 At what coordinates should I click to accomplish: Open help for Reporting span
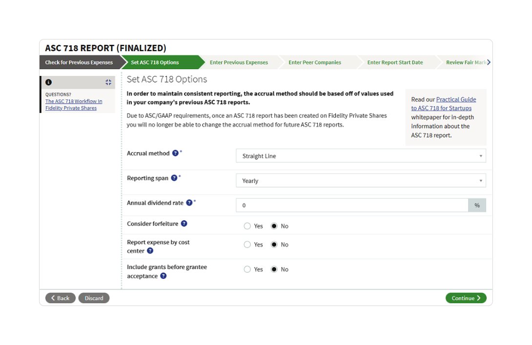click(174, 178)
